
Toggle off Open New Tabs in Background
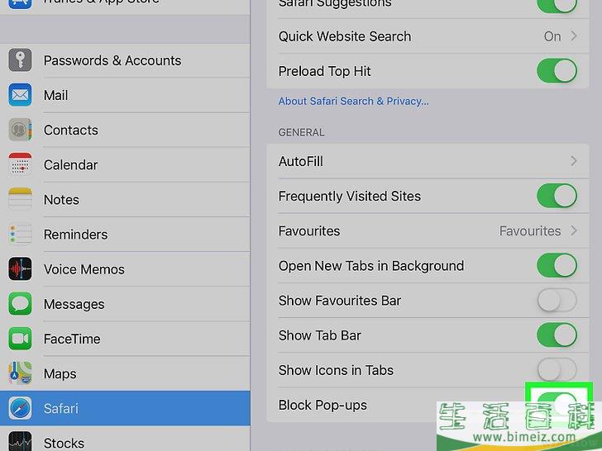(x=557, y=265)
